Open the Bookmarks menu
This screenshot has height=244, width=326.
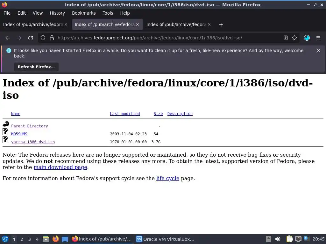pos(84,13)
